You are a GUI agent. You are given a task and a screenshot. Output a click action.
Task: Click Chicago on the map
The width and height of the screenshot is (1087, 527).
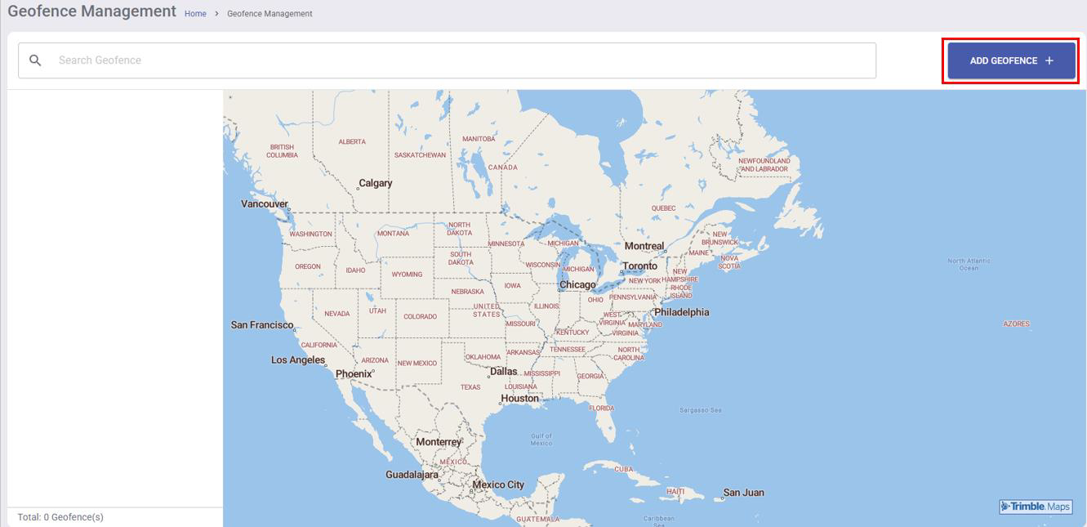[x=577, y=285]
